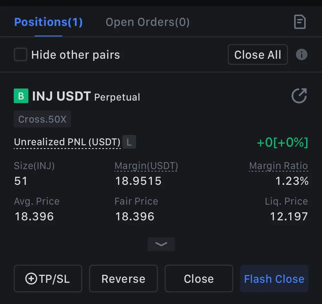322x304 pixels.
Task: Click the Unrealized PNL (USDT) label
Action: pyautogui.click(x=67, y=142)
